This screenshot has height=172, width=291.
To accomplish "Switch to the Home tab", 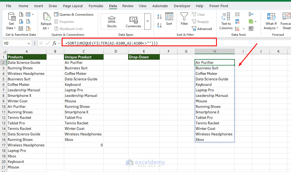I will pyautogui.click(x=24, y=6).
